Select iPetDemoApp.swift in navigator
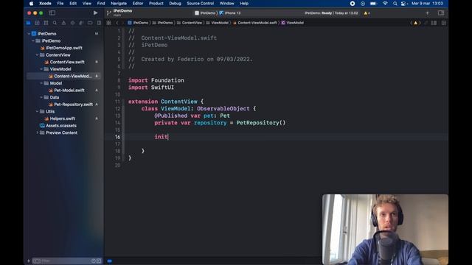 coord(64,48)
